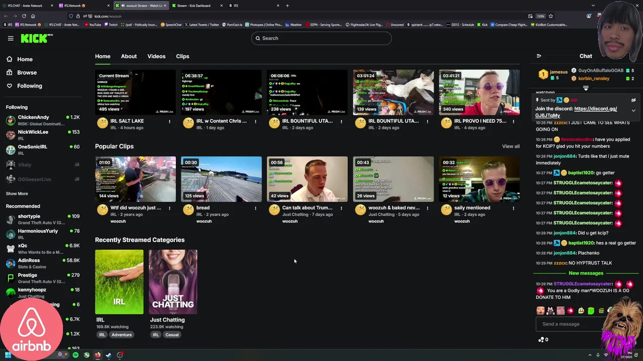Click the Casual tag under Just Chatting

point(172,335)
